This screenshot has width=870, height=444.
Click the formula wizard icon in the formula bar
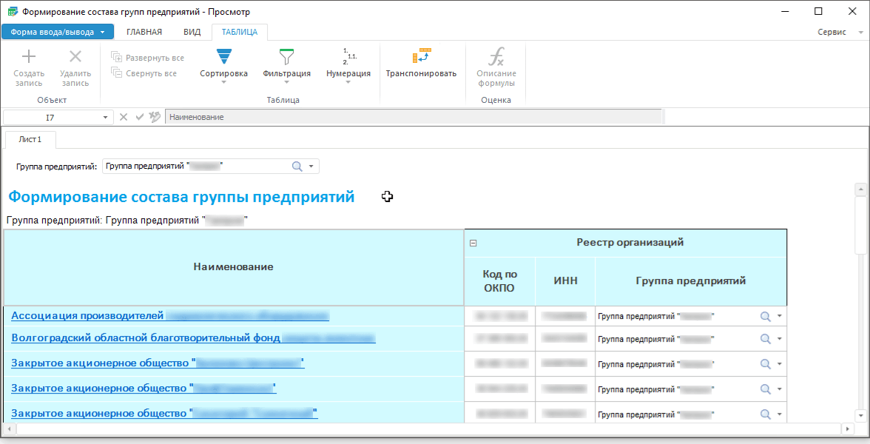pyautogui.click(x=155, y=117)
